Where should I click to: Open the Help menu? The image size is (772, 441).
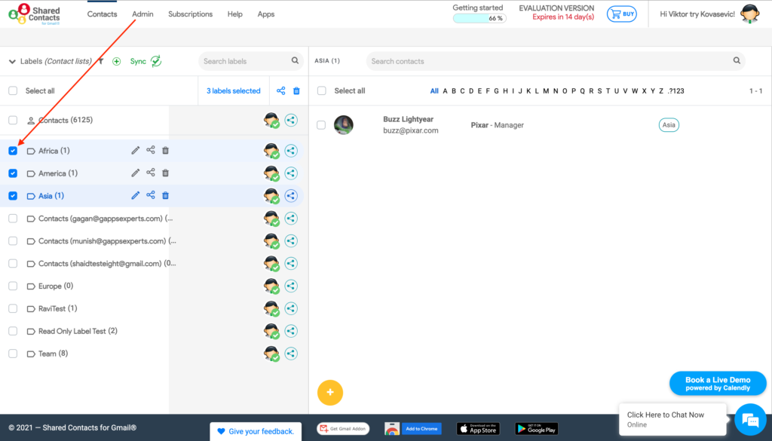235,14
